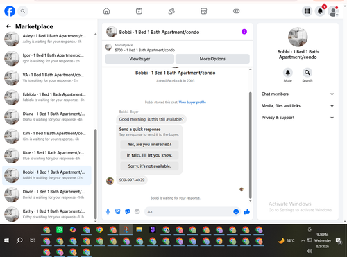The width and height of the screenshot is (347, 257).
Task: Attach a file with the photo icon
Action: pyautogui.click(x=118, y=211)
